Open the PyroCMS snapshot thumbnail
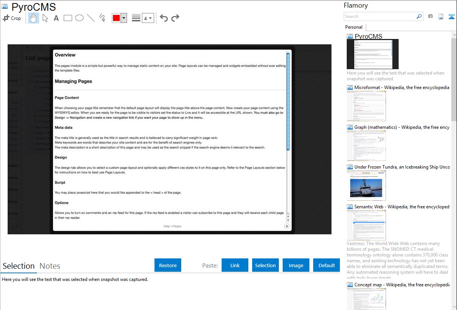 tap(372, 54)
